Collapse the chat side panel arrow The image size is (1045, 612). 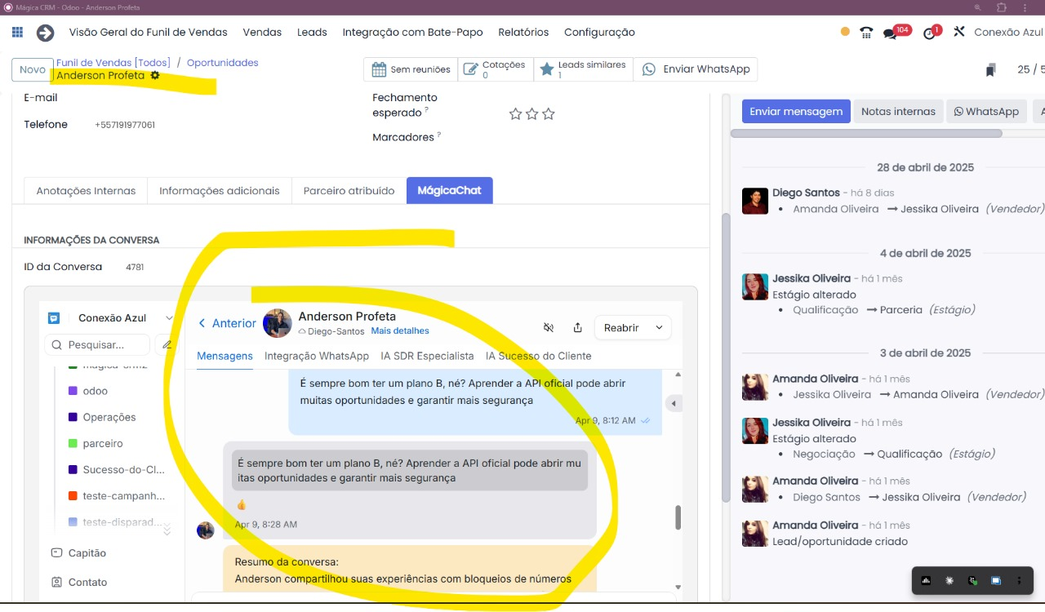674,403
